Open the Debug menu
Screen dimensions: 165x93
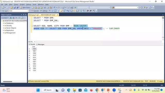click(x=29, y=4)
